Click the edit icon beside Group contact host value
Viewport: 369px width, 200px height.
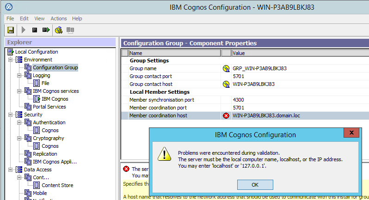(x=226, y=84)
